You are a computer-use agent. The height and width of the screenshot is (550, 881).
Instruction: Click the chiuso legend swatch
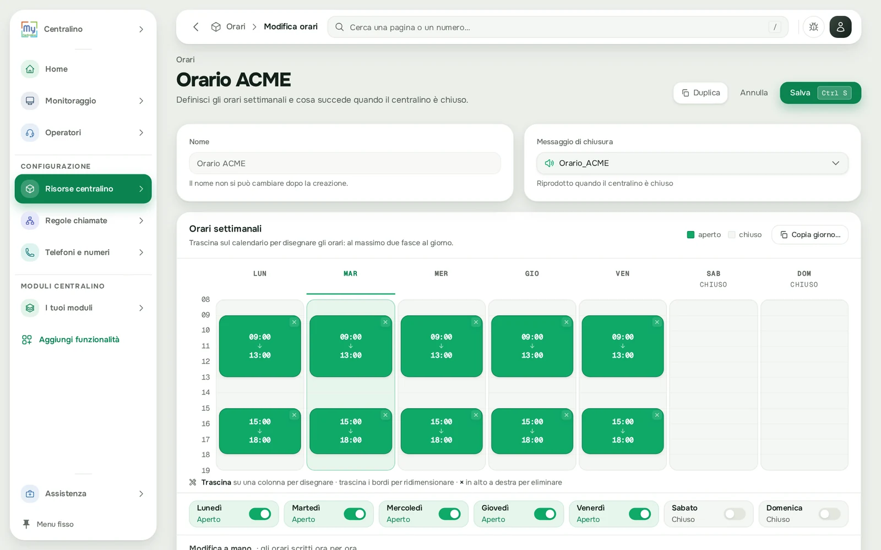[x=732, y=235]
